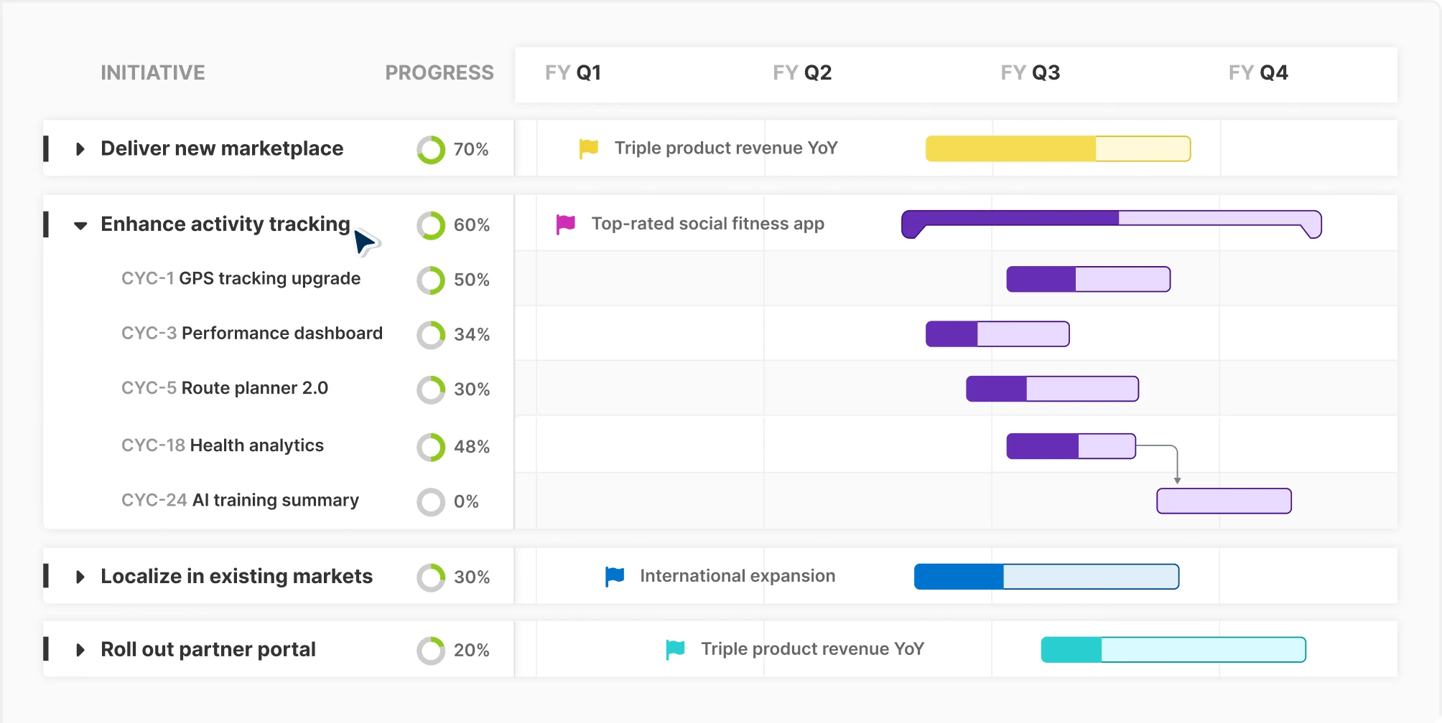This screenshot has width=1442, height=723.
Task: Select the FY Q3 column header
Action: point(1031,72)
